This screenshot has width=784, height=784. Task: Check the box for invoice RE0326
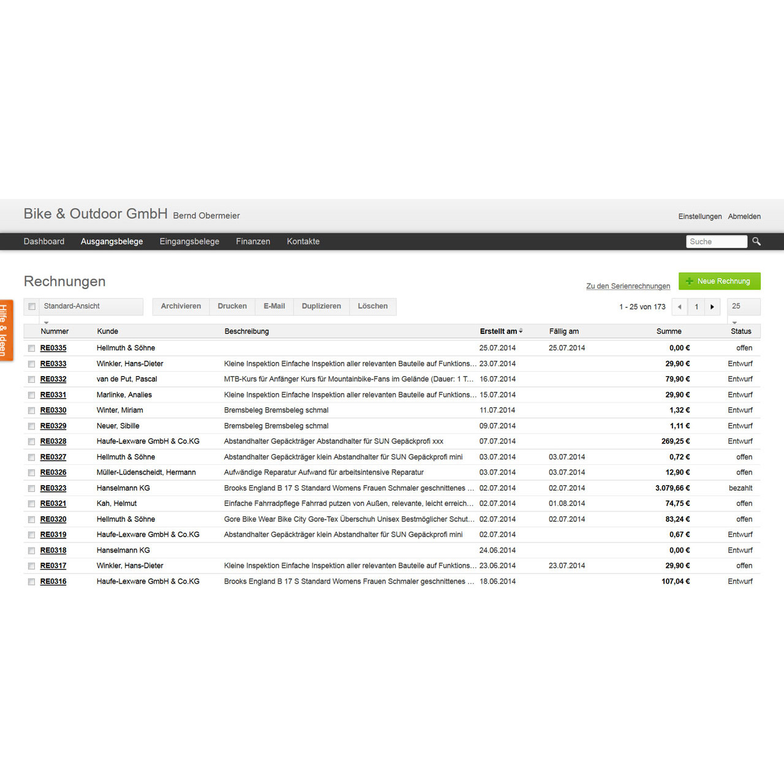(x=31, y=473)
